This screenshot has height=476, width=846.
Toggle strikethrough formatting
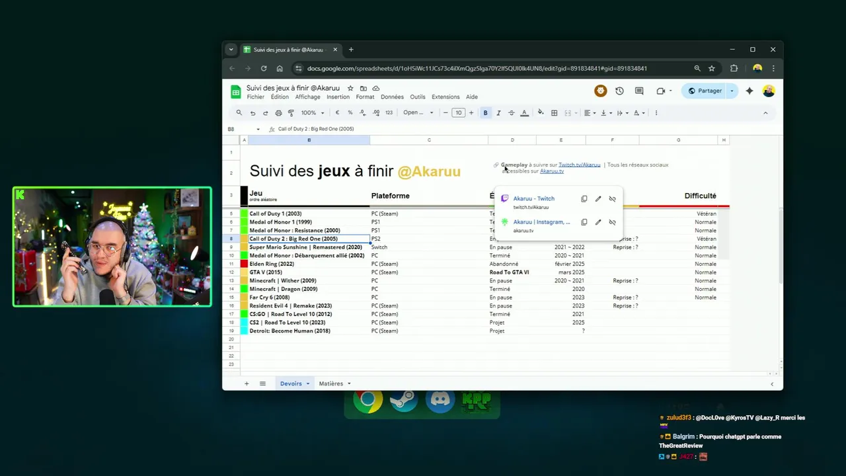tap(511, 113)
